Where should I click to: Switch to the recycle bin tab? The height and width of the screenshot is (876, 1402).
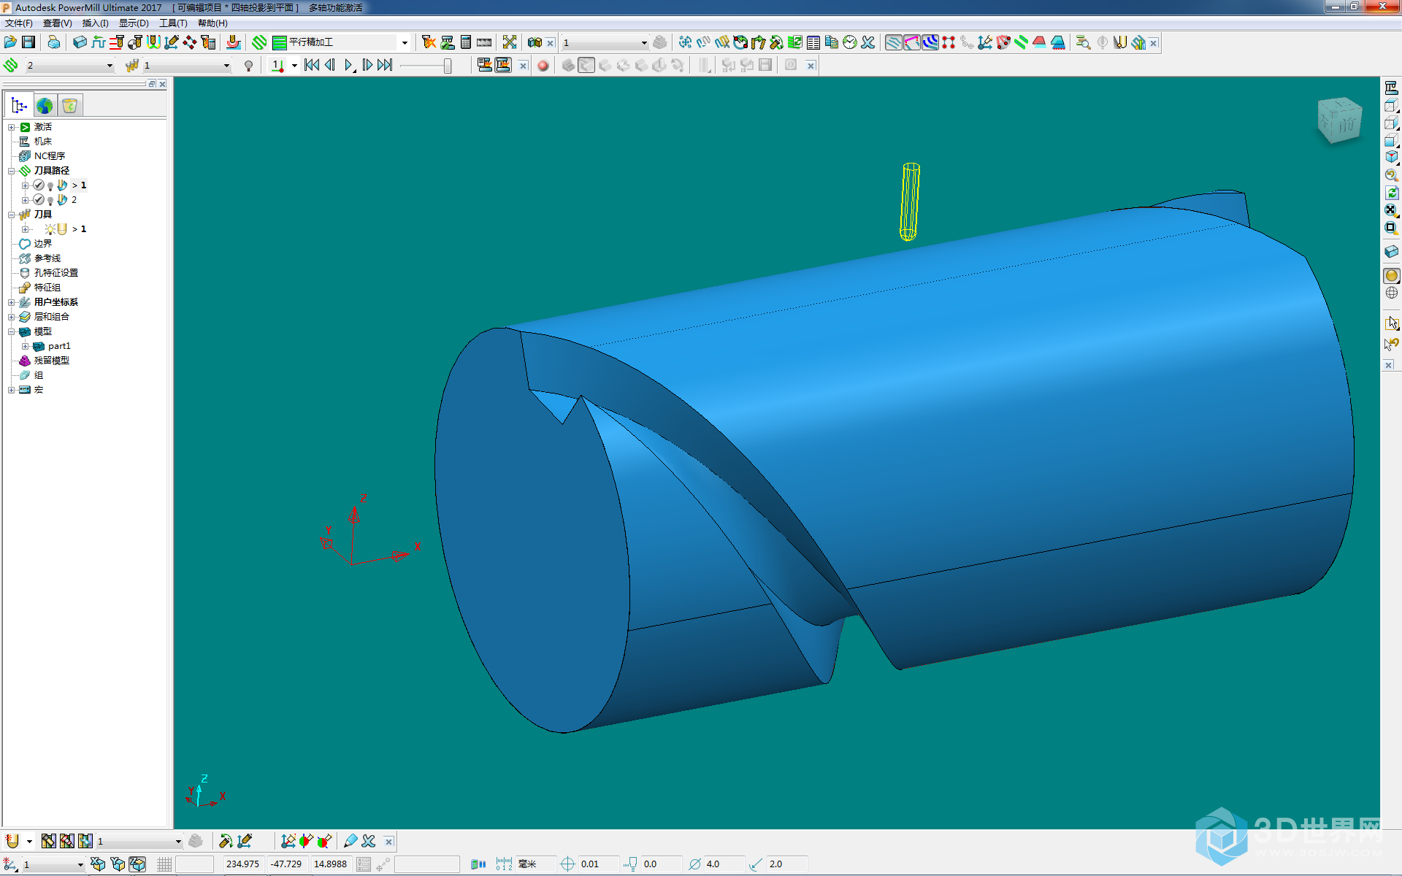pos(70,106)
